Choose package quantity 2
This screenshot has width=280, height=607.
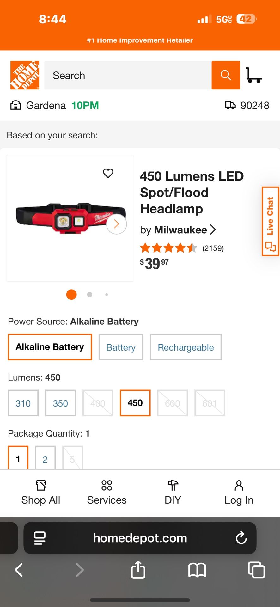45,458
